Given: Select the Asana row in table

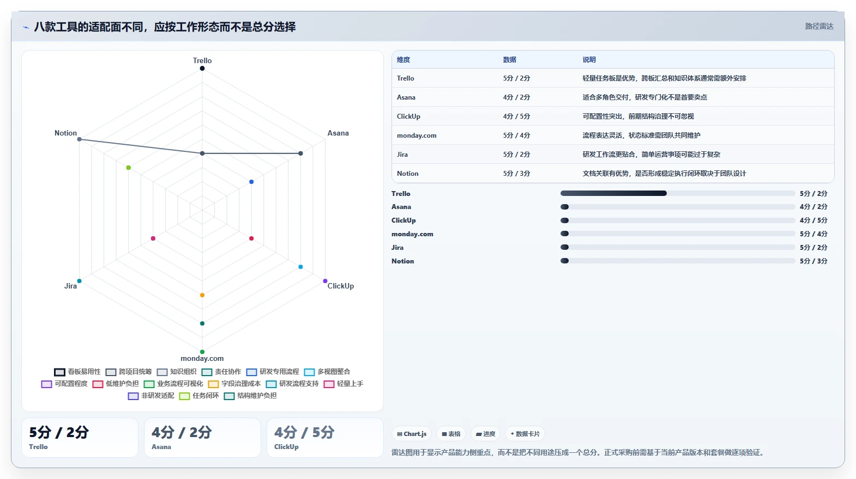Looking at the screenshot, I should click(613, 97).
